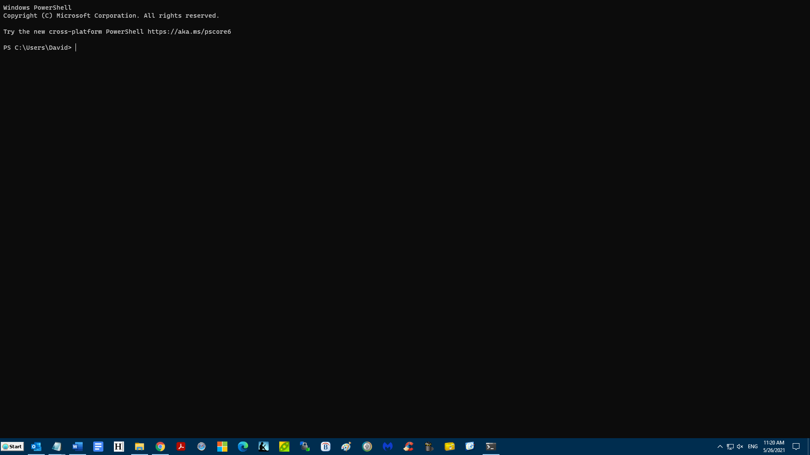The image size is (810, 455).
Task: Click the PowerShell command prompt line
Action: click(169, 48)
